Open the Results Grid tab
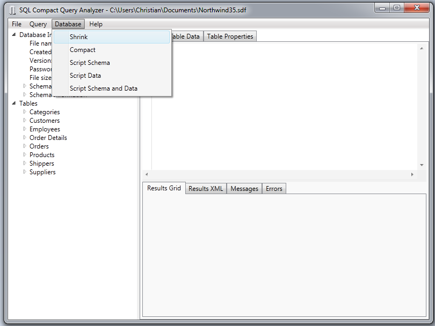435x326 pixels. click(164, 188)
